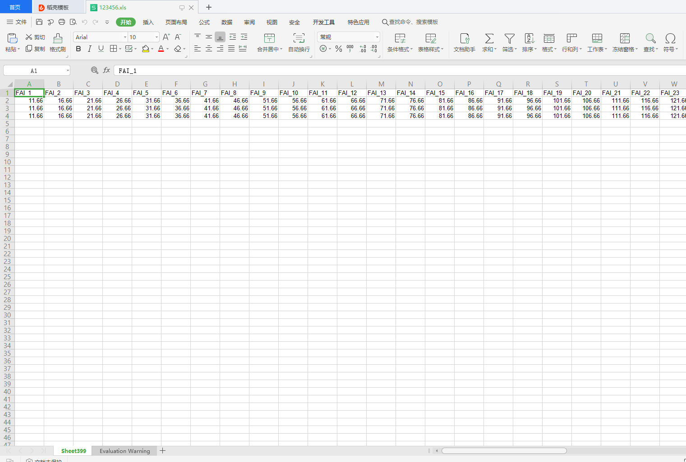Click the Increase Decimal icon

coord(363,49)
